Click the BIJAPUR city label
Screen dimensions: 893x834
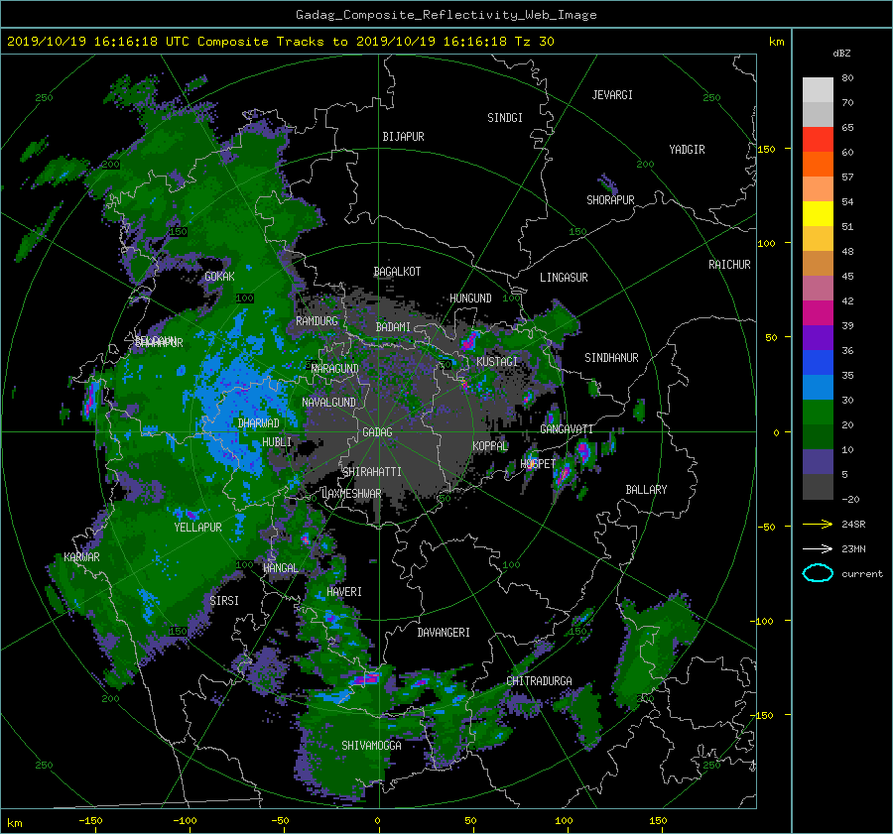tap(403, 137)
